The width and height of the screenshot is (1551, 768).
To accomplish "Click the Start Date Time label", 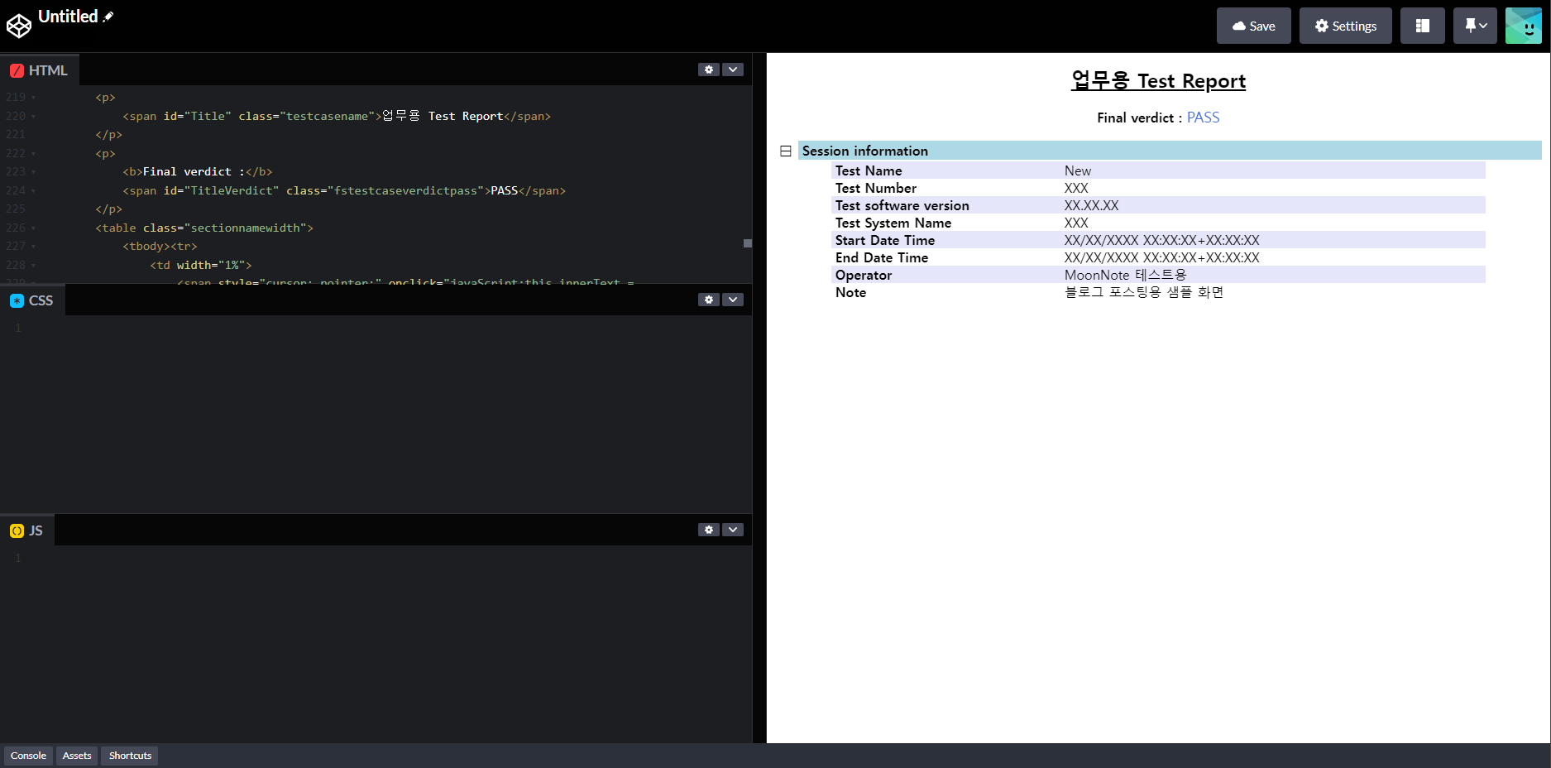I will [884, 240].
